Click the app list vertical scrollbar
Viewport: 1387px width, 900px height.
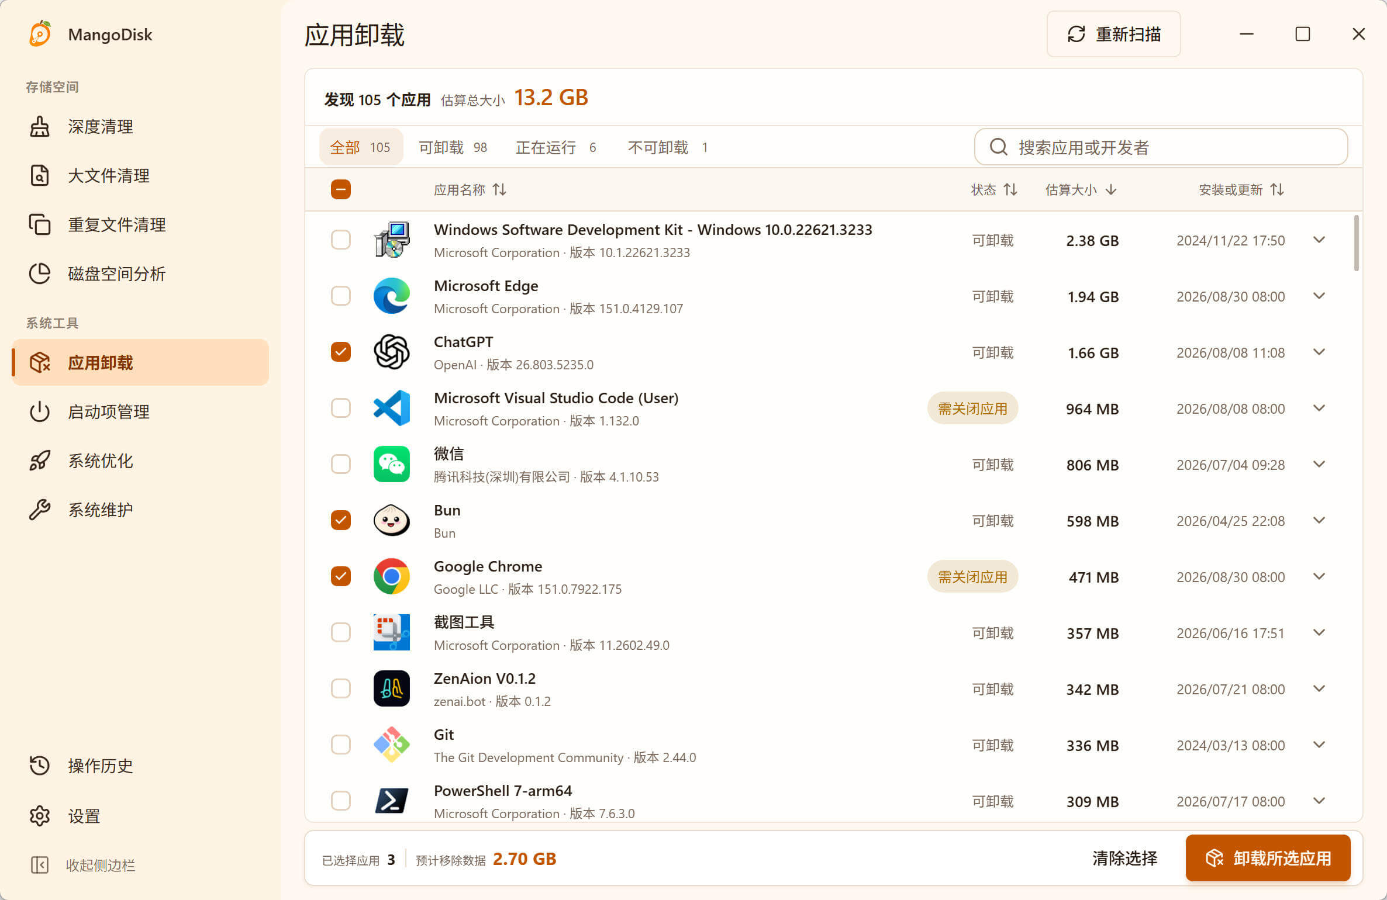tap(1356, 243)
